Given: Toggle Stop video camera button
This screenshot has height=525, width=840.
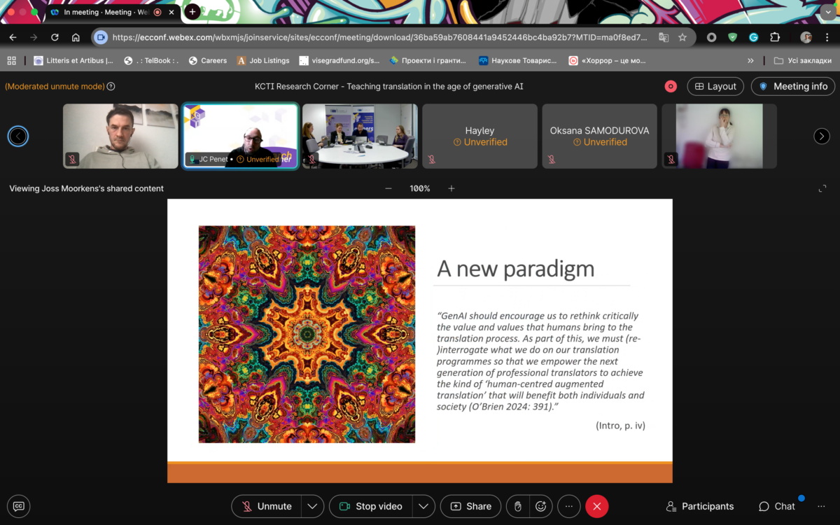Looking at the screenshot, I should 370,506.
